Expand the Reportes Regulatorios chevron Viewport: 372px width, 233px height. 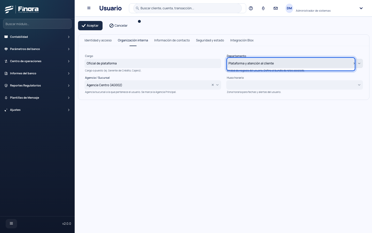[x=69, y=85]
